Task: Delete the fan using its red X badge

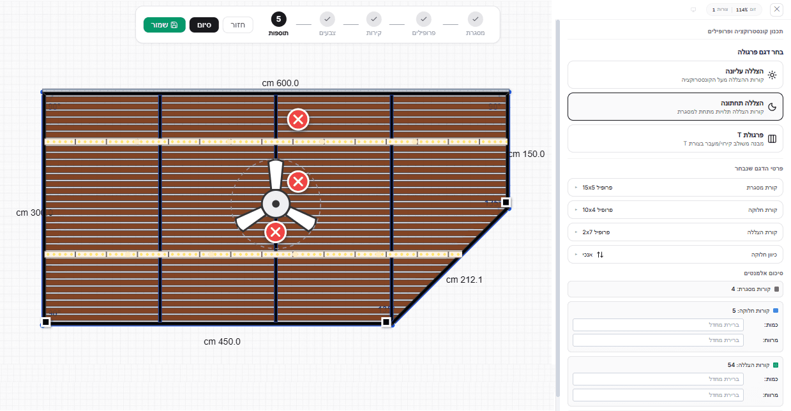Action: click(x=298, y=182)
